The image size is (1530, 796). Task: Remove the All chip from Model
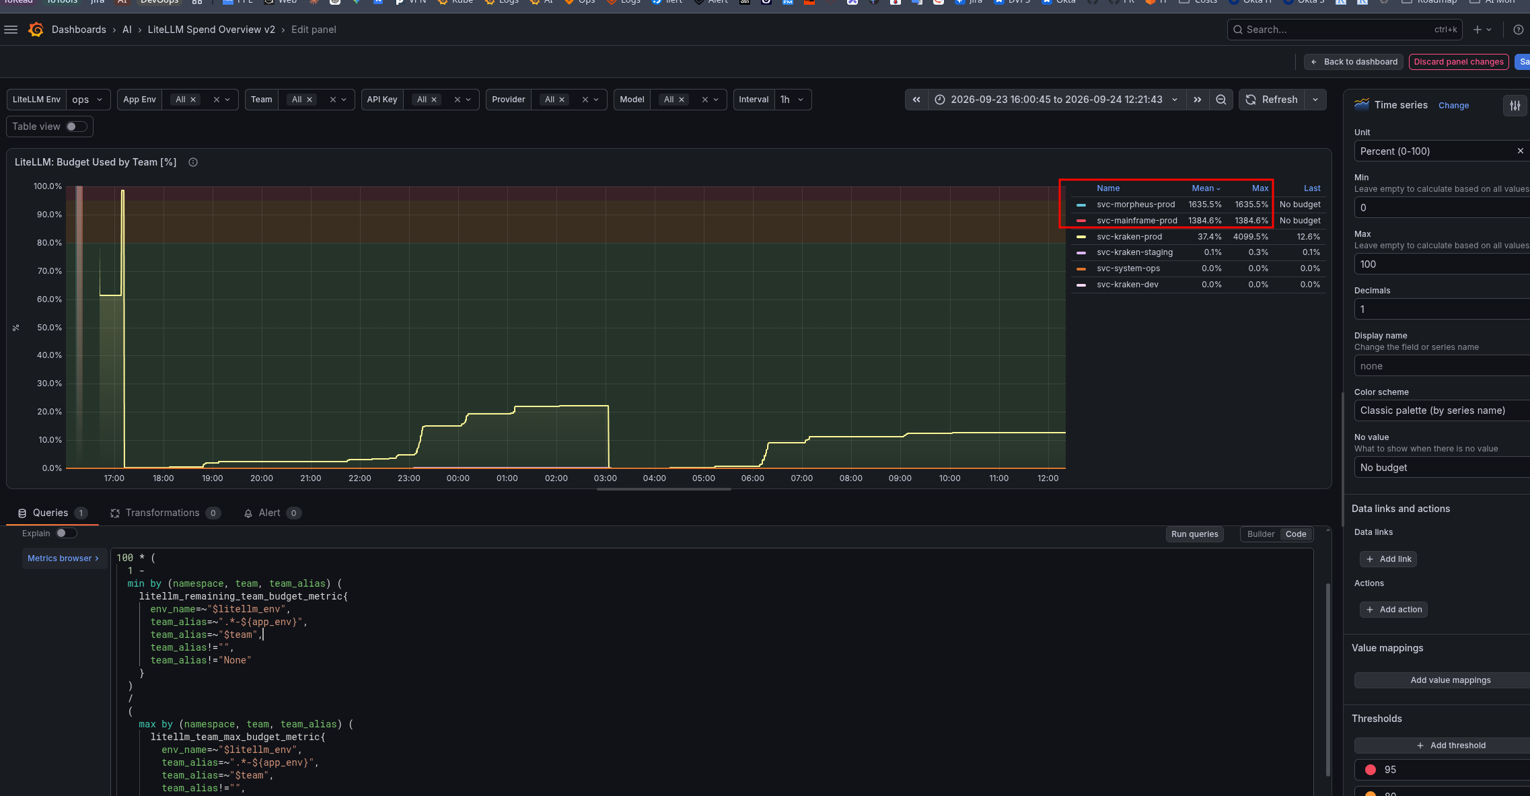pos(682,100)
